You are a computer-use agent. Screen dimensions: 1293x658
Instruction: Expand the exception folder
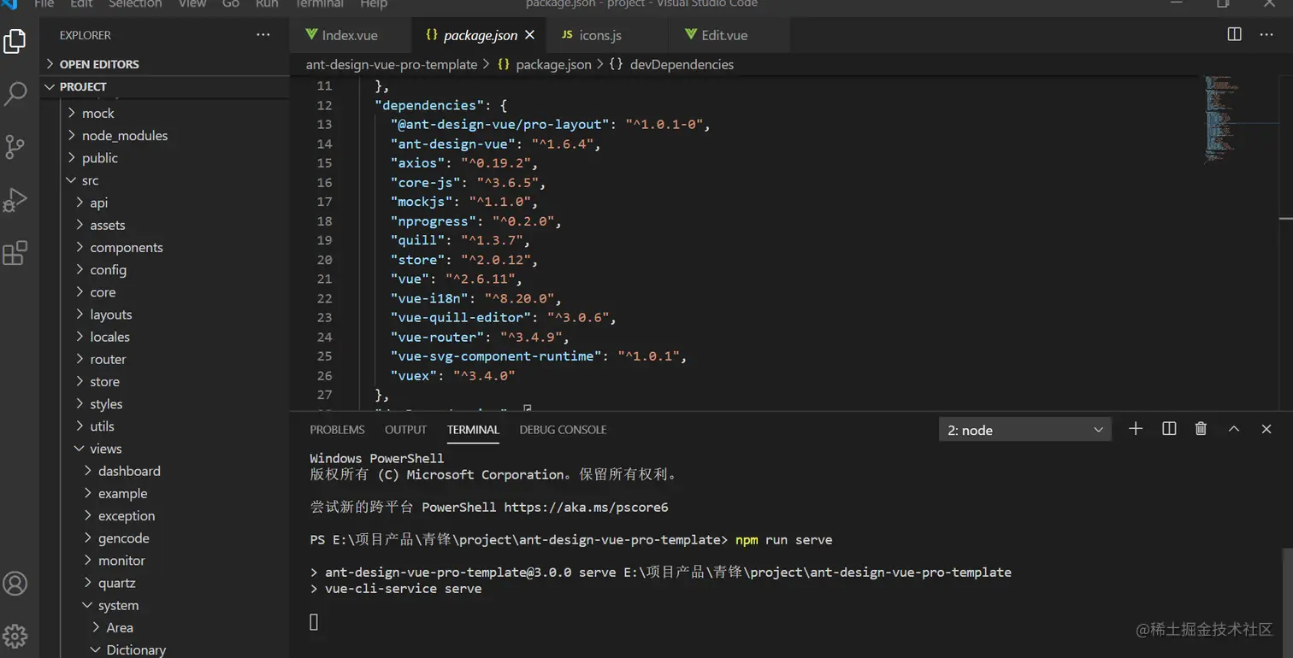point(165,516)
